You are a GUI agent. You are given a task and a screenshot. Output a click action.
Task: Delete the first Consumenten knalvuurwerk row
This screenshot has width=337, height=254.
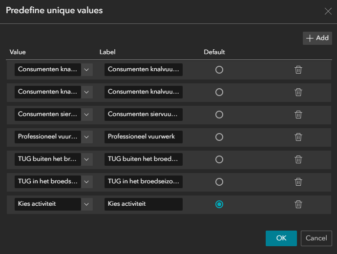298,70
